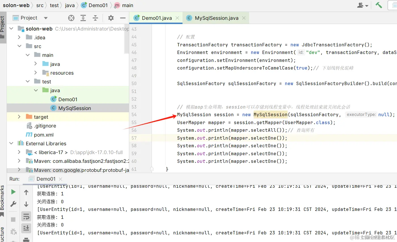
Task: Toggle Scroll to End in Run console
Action: (x=26, y=228)
